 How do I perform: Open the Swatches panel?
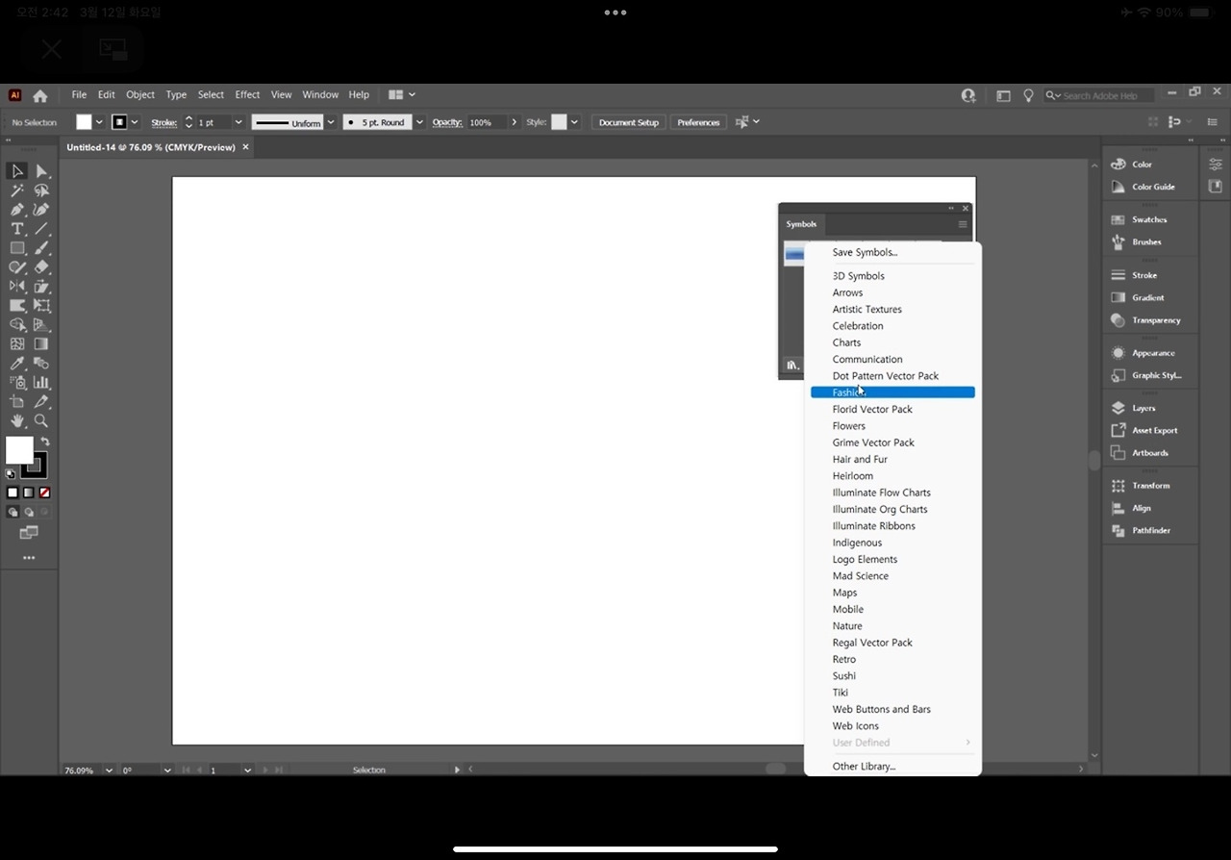(1149, 220)
